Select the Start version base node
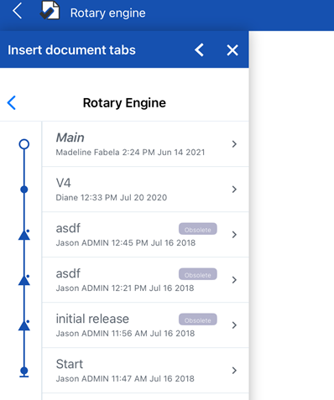 (x=24, y=371)
